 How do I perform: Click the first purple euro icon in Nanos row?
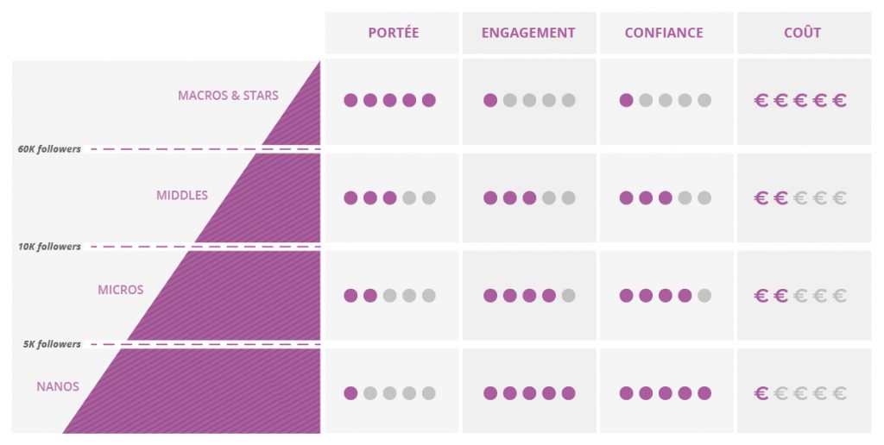pos(761,393)
